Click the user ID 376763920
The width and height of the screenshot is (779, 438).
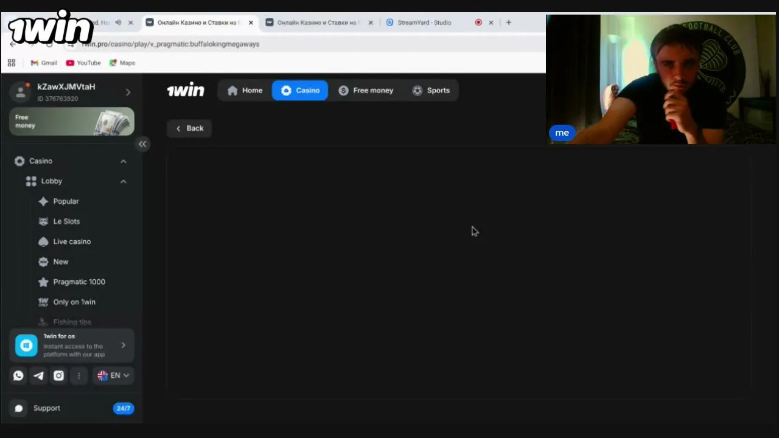tap(58, 99)
